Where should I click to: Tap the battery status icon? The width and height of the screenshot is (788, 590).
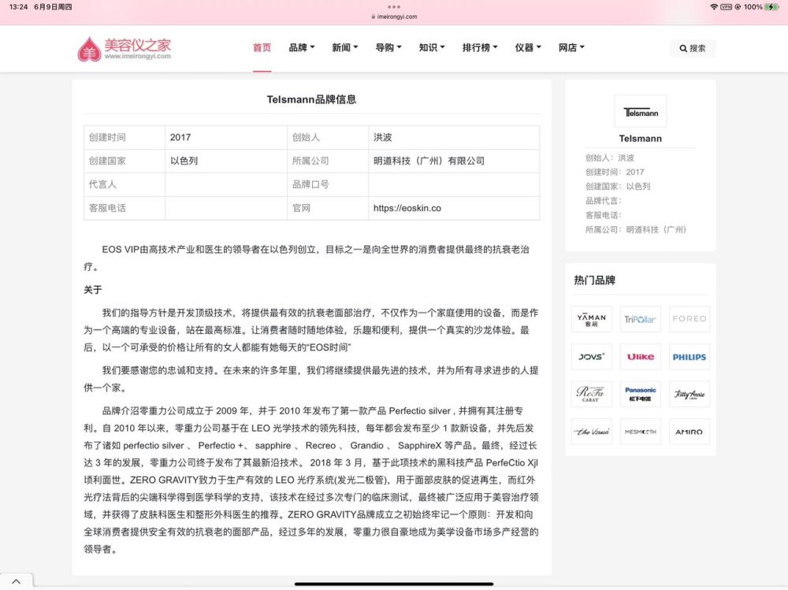(772, 7)
